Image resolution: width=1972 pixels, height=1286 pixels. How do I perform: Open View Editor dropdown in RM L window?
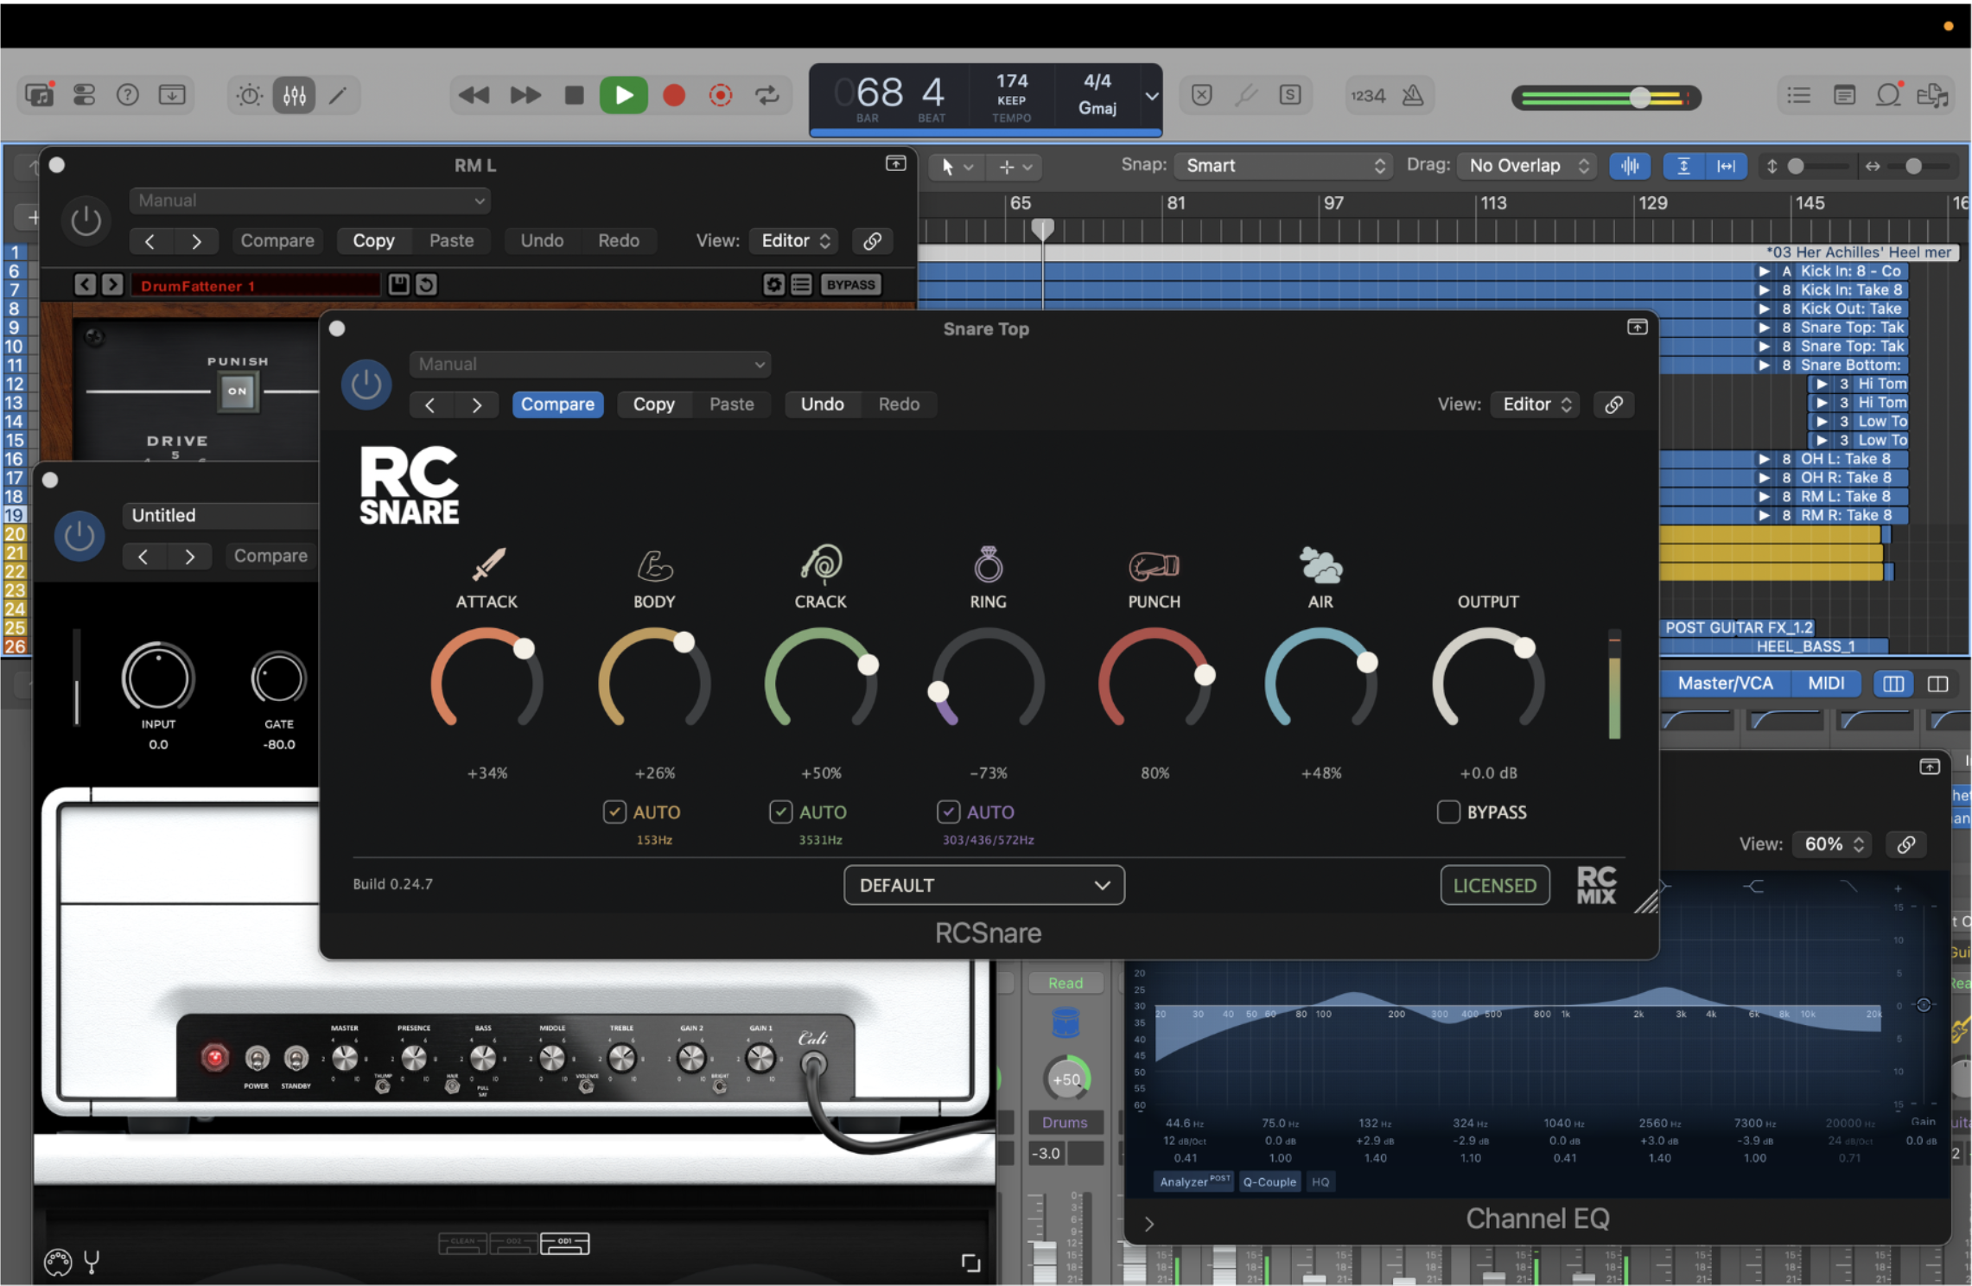794,240
